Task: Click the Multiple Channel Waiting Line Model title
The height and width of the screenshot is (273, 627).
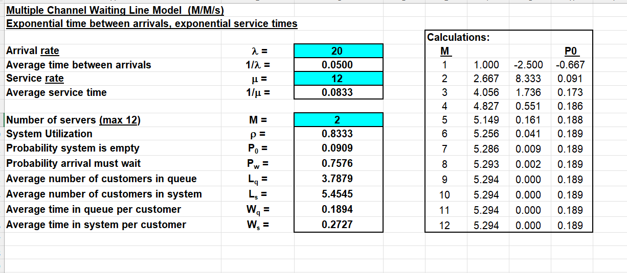Action: [x=115, y=10]
